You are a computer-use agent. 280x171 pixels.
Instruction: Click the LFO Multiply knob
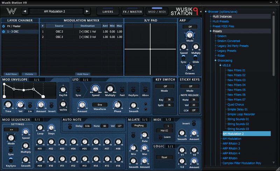click(x=110, y=88)
